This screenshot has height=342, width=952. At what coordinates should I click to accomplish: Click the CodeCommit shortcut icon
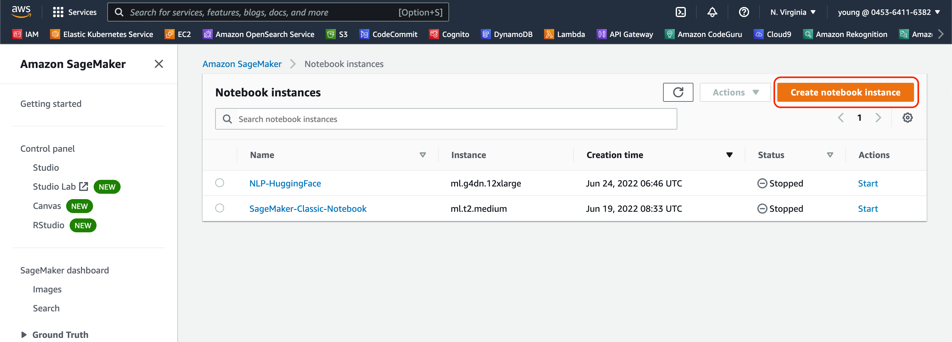(x=364, y=34)
